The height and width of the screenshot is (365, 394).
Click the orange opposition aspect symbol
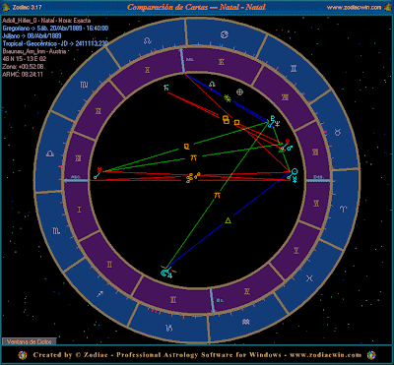(x=193, y=178)
